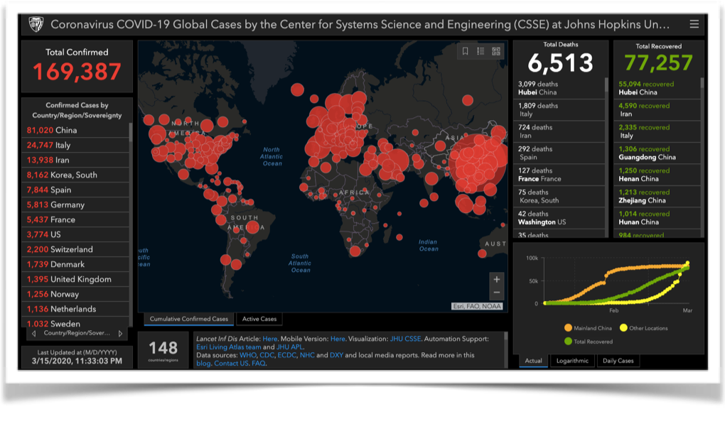Screen dimensions: 725x426
Task: Open Esri Living Atlas team link
Action: click(x=228, y=347)
